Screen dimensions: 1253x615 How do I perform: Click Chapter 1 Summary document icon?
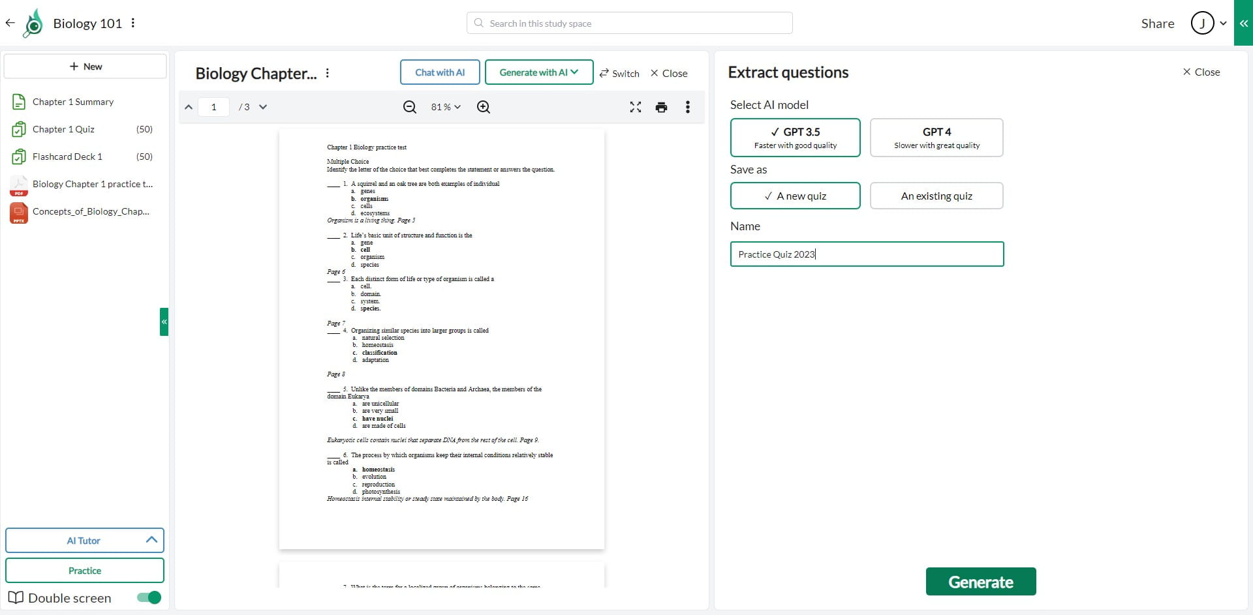coord(19,102)
